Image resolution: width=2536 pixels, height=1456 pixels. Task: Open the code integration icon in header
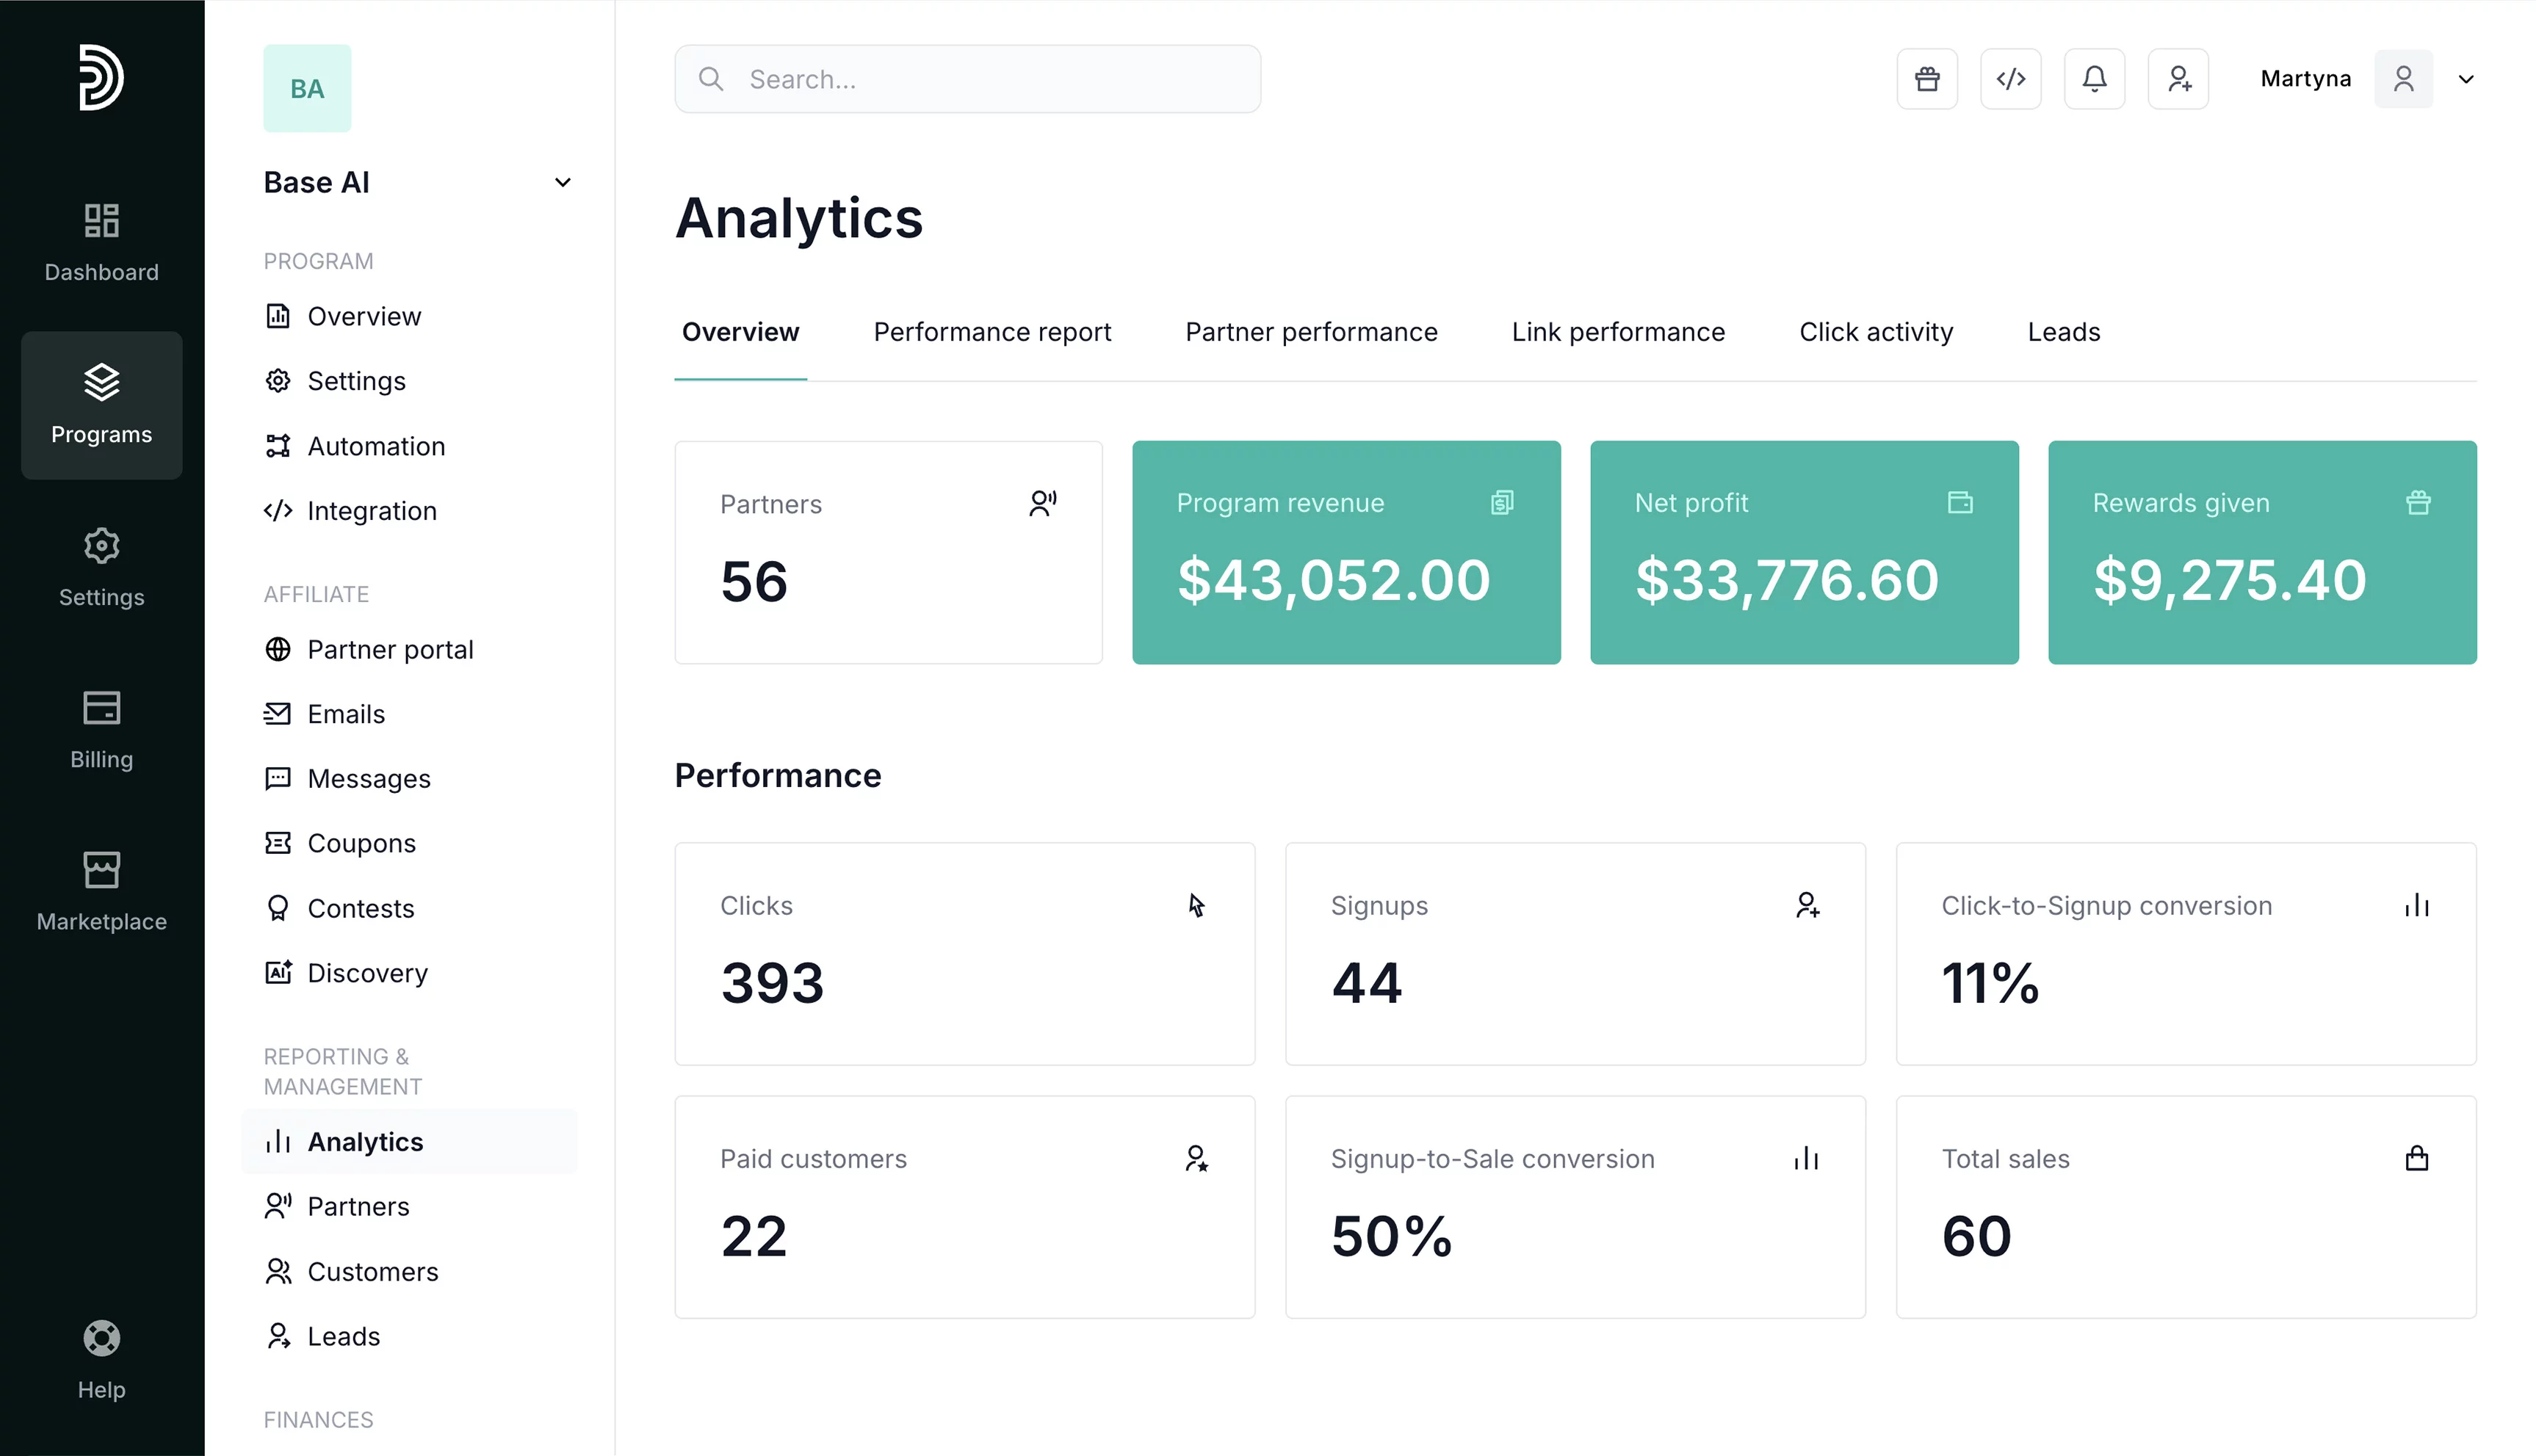2010,79
